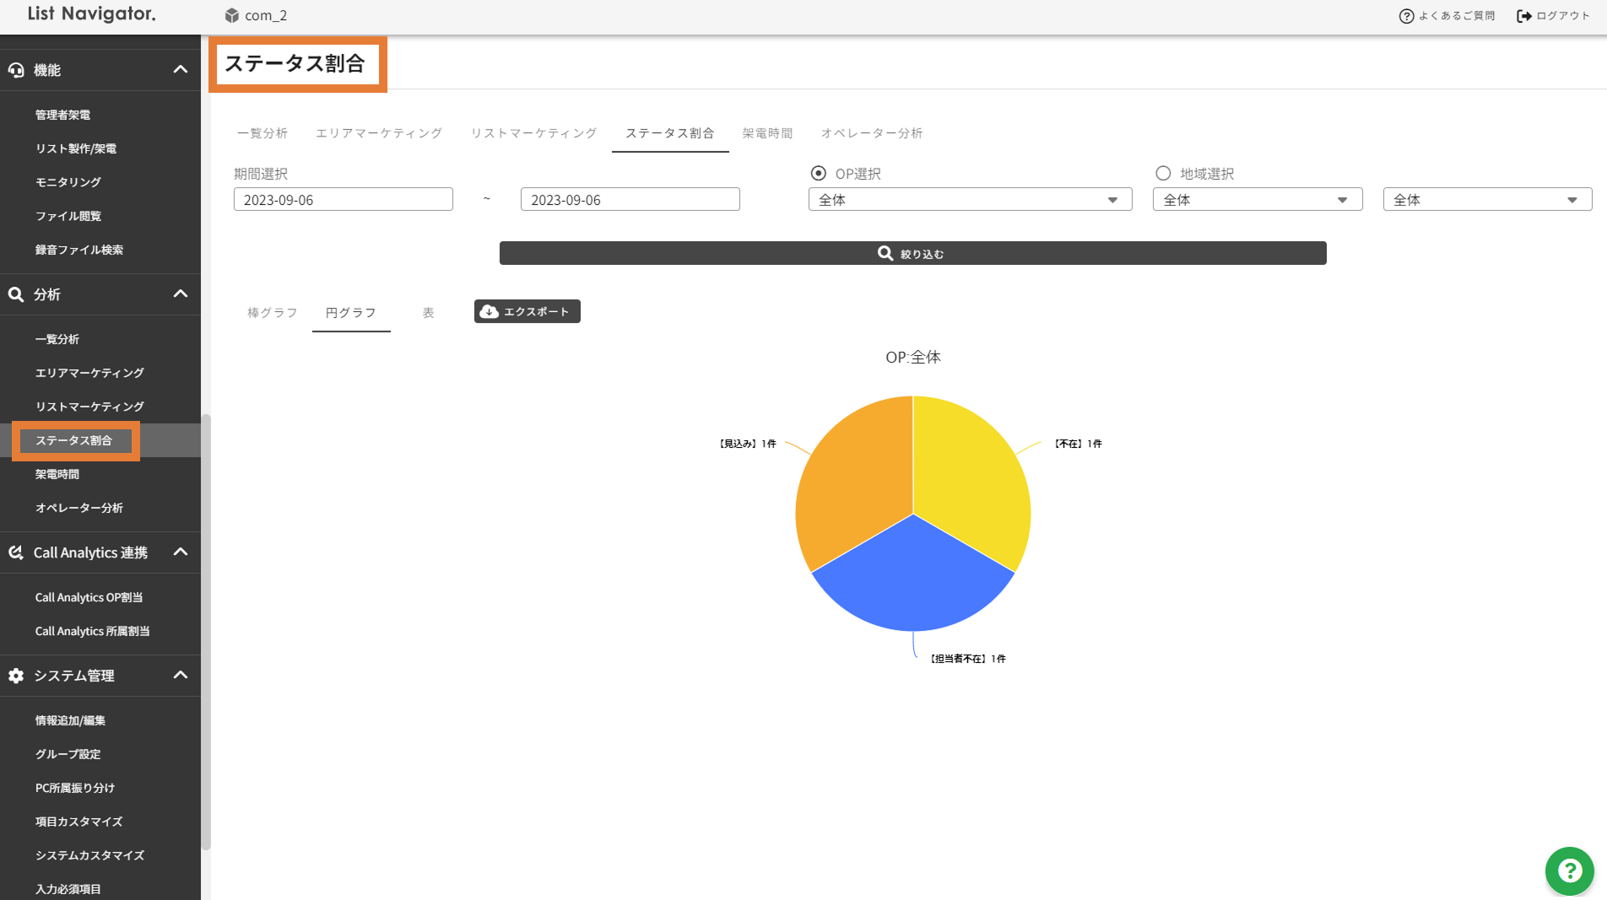1607x900 pixels.
Task: Open the OP選択 全体 dropdown
Action: click(970, 200)
